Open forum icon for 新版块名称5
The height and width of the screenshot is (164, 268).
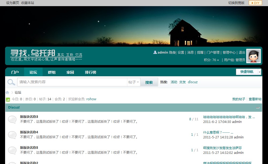pyautogui.click(x=12, y=150)
